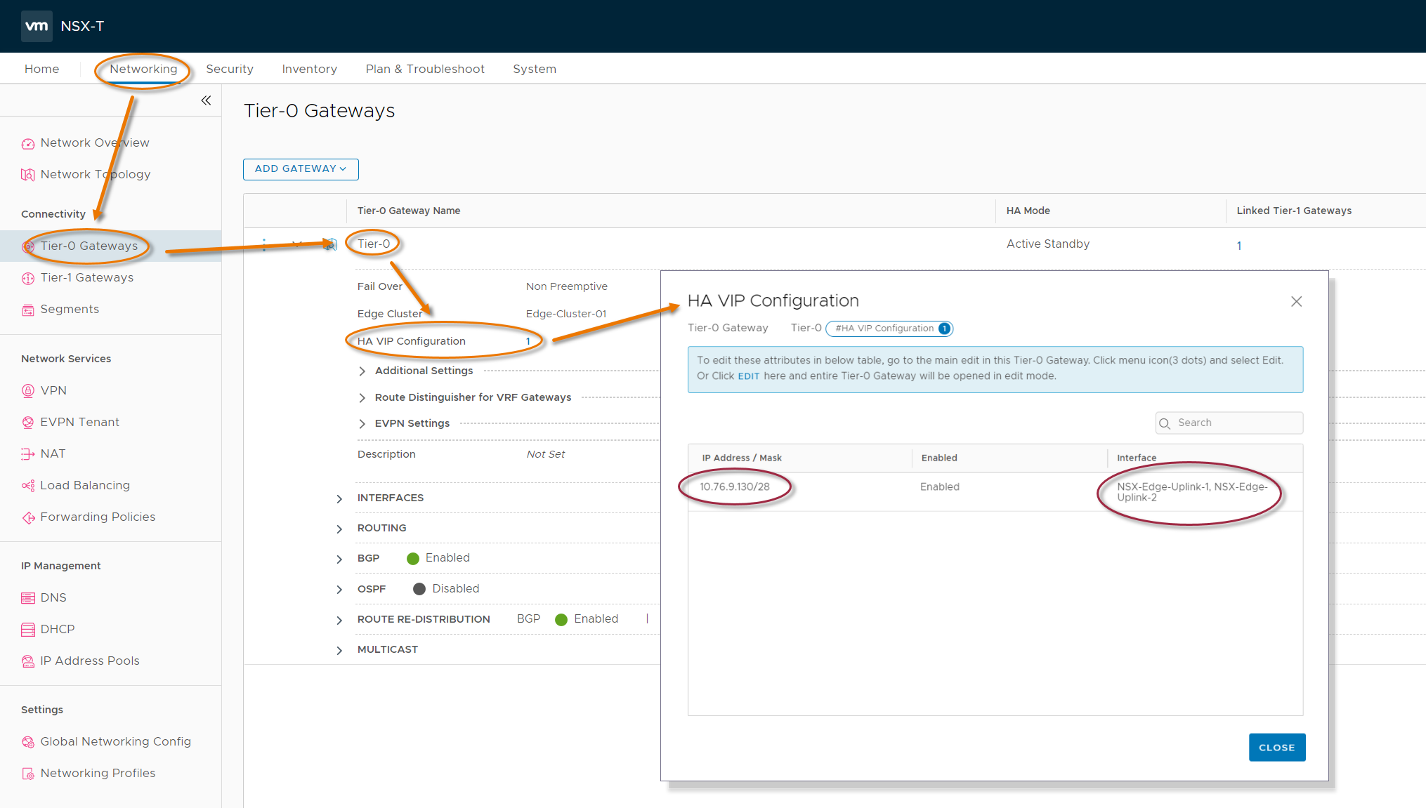Image resolution: width=1426 pixels, height=808 pixels.
Task: Click the Load Balancing icon
Action: pyautogui.click(x=28, y=486)
